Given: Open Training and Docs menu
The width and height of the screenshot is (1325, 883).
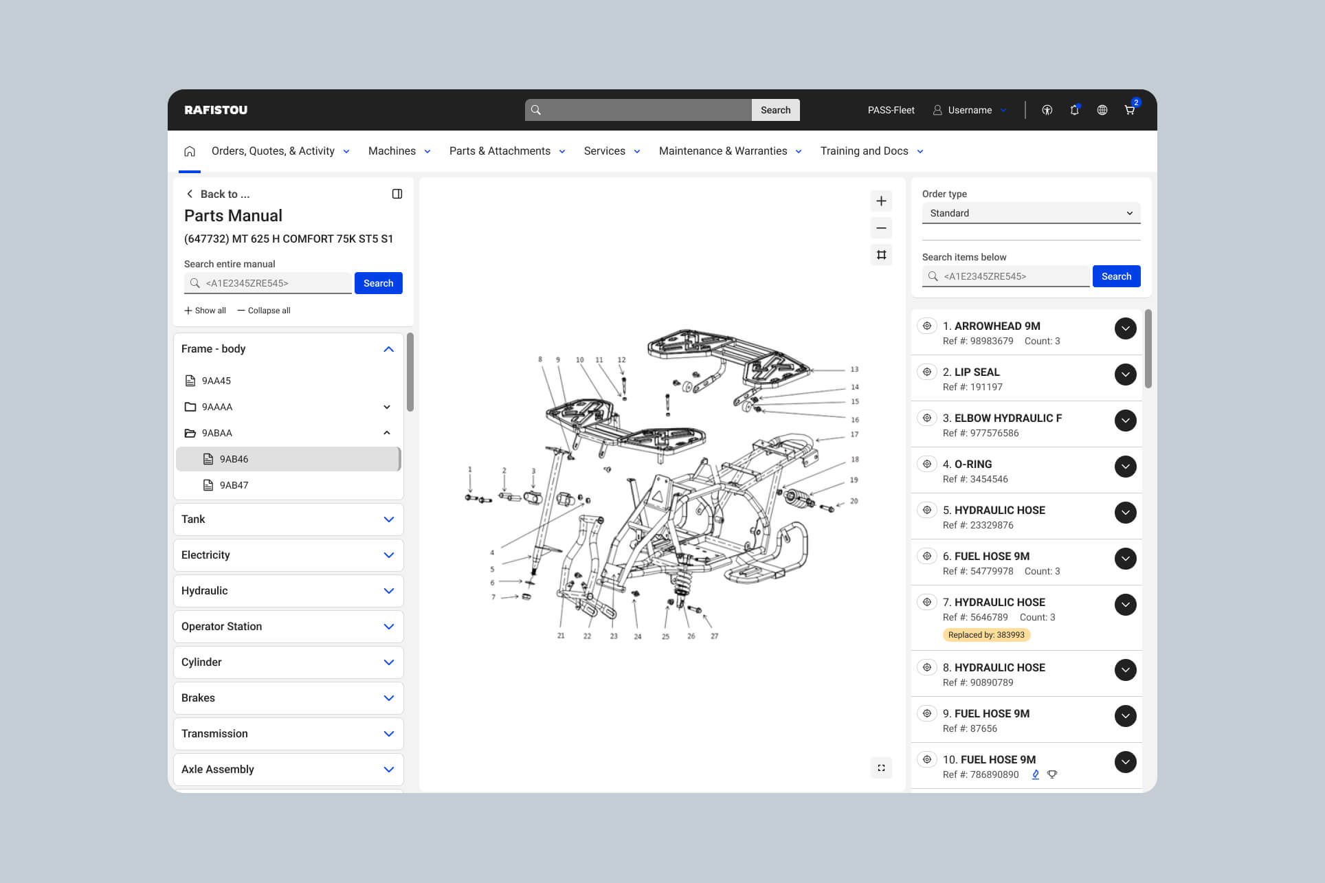Looking at the screenshot, I should (871, 151).
